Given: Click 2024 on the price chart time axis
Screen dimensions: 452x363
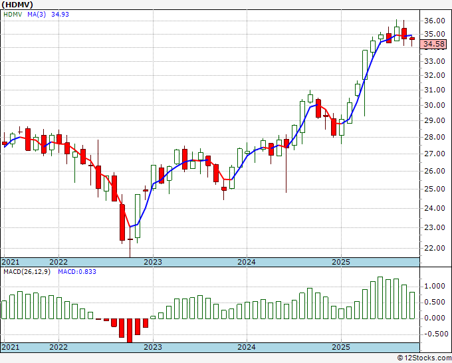Looking at the screenshot, I should click(x=247, y=262).
